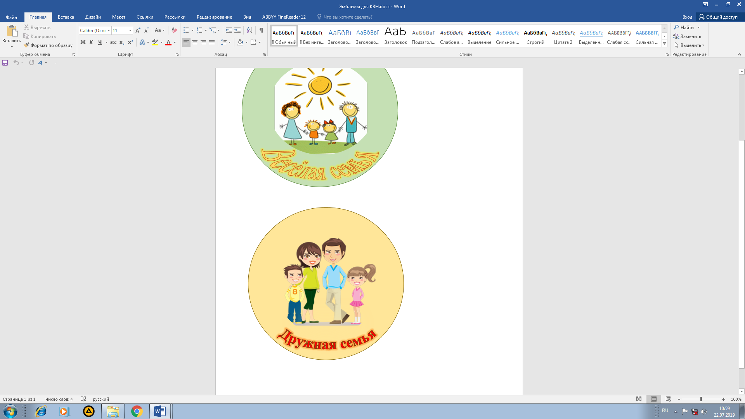745x419 pixels.
Task: Open the Шрифт dialog launcher
Action: 177,55
